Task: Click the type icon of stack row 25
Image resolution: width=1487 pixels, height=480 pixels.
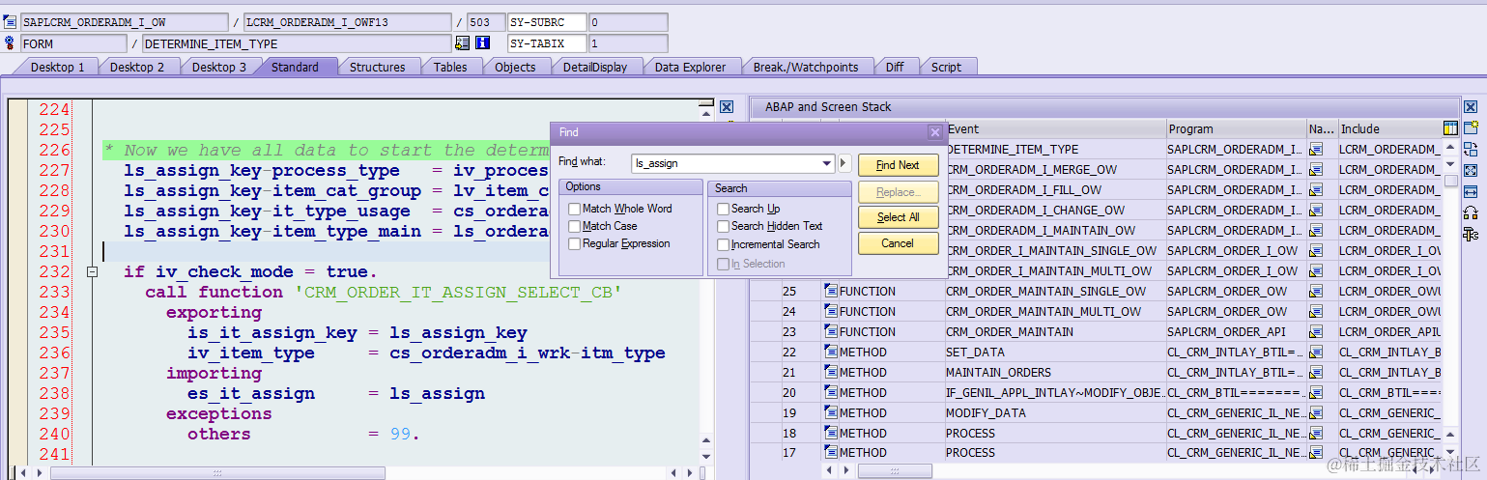Action: point(831,292)
